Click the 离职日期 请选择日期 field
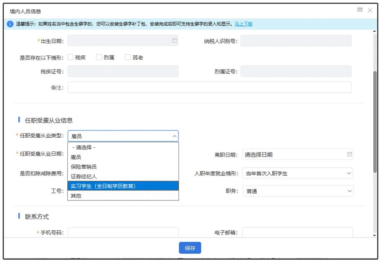The image size is (381, 262). tap(298, 155)
